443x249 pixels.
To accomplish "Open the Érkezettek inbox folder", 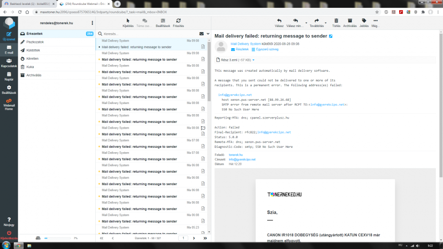I will 57,34.
